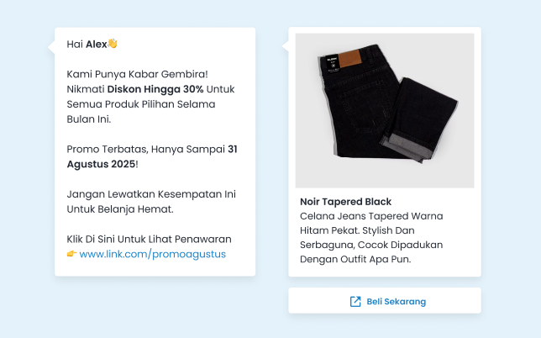Click the waving hand emoji after Alex
Screen dimensions: 541x338
[x=113, y=44]
